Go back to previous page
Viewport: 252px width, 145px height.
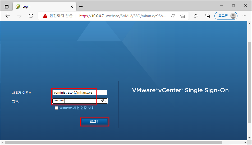(8, 16)
